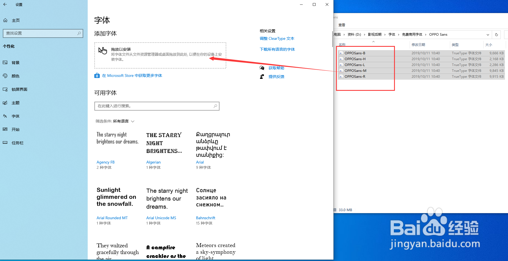
Task: Click the 在此键入进行搜索 font search box
Action: (x=157, y=106)
